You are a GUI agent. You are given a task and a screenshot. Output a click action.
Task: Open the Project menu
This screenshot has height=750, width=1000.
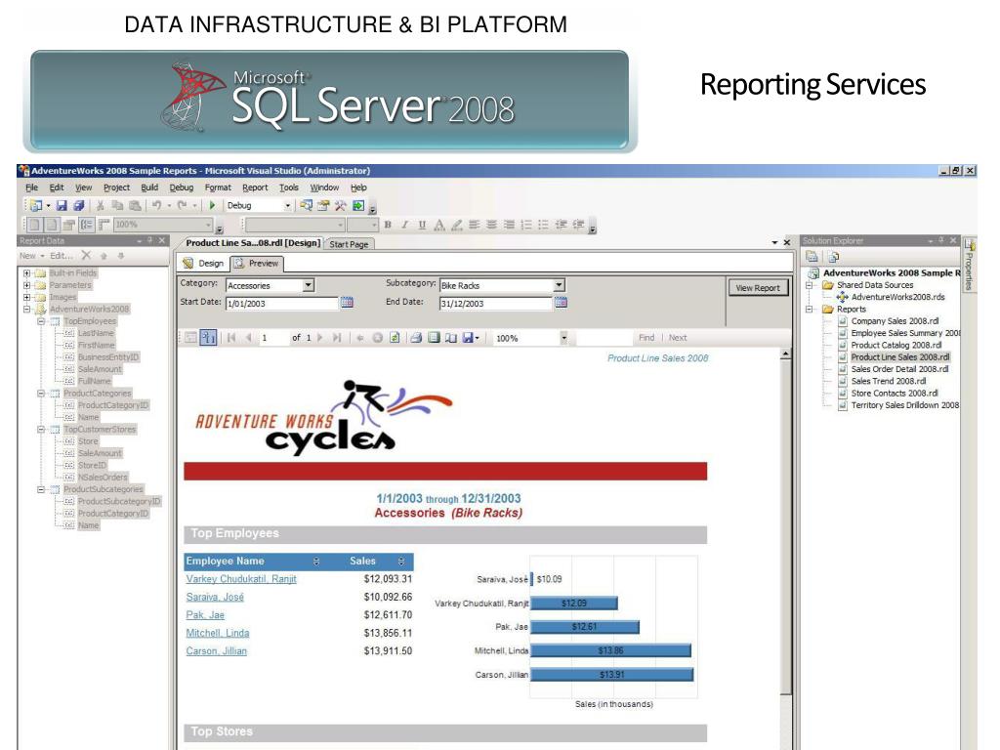point(117,187)
